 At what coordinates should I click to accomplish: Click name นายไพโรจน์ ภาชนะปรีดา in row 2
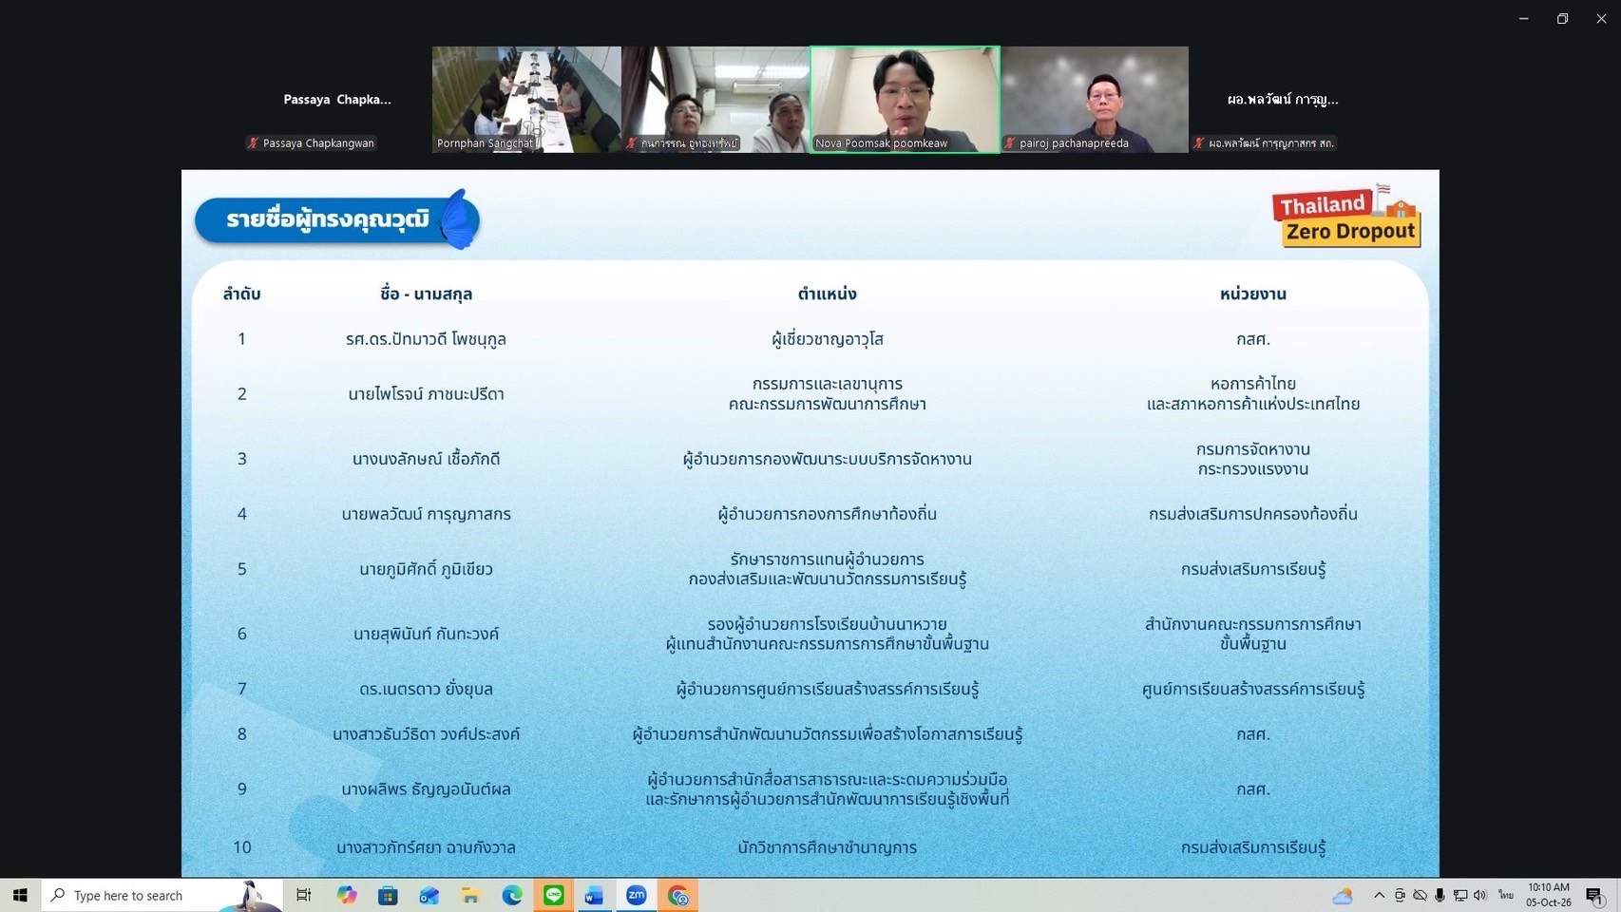coord(426,394)
